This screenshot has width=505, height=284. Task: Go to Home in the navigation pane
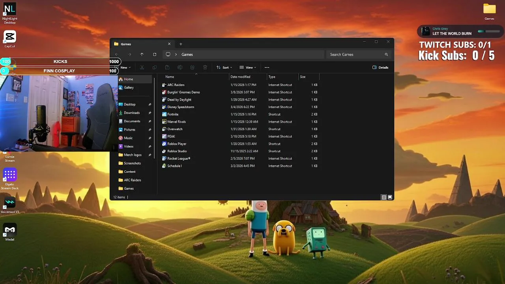tap(135, 79)
